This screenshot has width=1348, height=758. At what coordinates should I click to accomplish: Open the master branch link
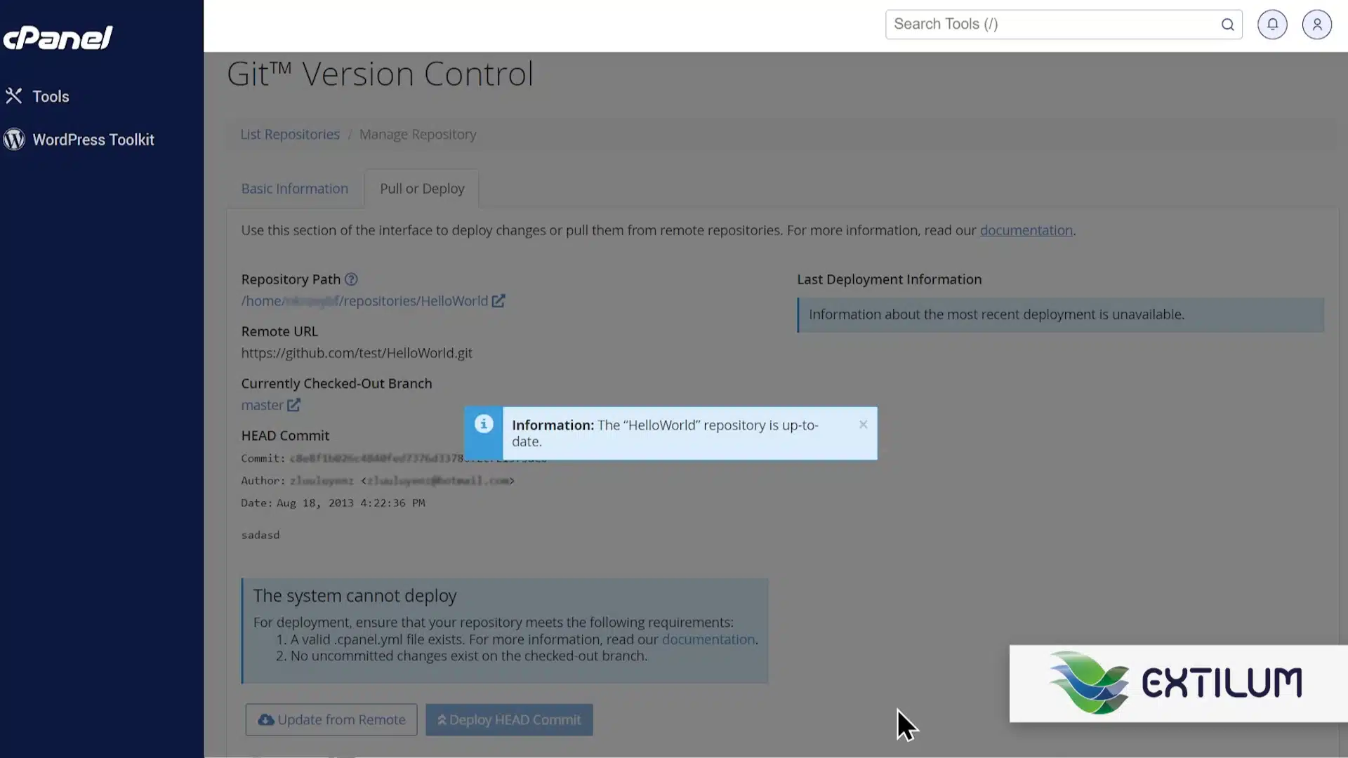pos(262,405)
